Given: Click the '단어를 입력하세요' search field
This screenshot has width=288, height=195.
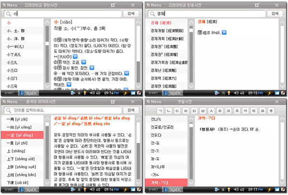Looking at the screenshot, I should coord(62,110).
